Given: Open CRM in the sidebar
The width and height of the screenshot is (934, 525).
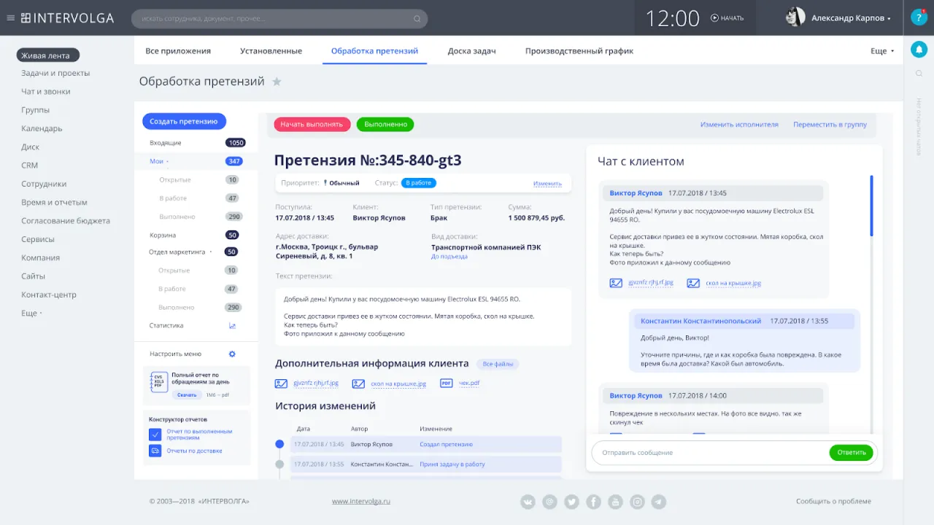Looking at the screenshot, I should click(x=29, y=166).
